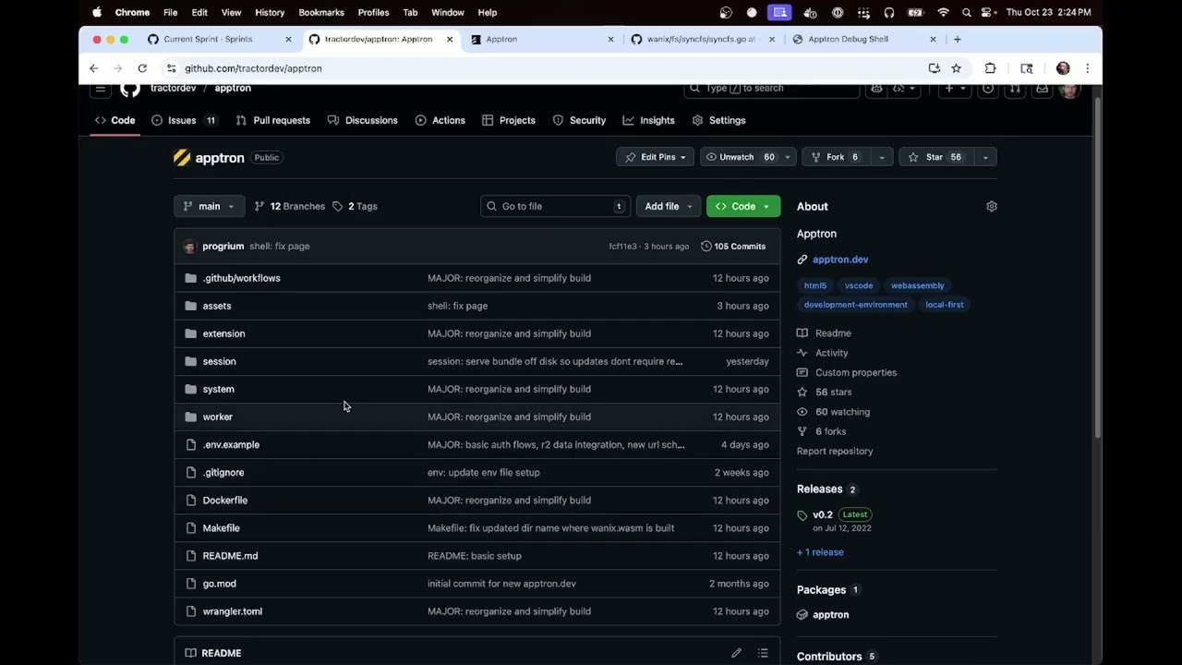Open the Pull requests tab
This screenshot has height=665, width=1182.
click(x=272, y=120)
